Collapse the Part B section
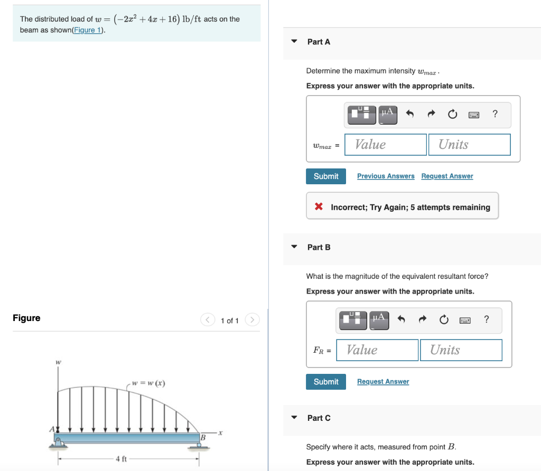The height and width of the screenshot is (471, 541). (x=294, y=247)
